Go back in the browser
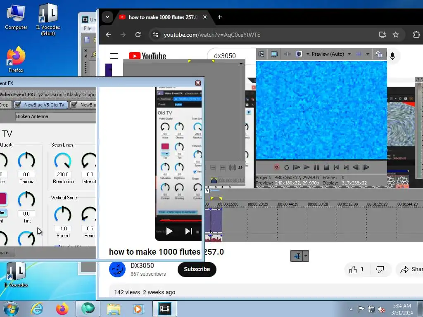This screenshot has height=317, width=423. (108, 35)
